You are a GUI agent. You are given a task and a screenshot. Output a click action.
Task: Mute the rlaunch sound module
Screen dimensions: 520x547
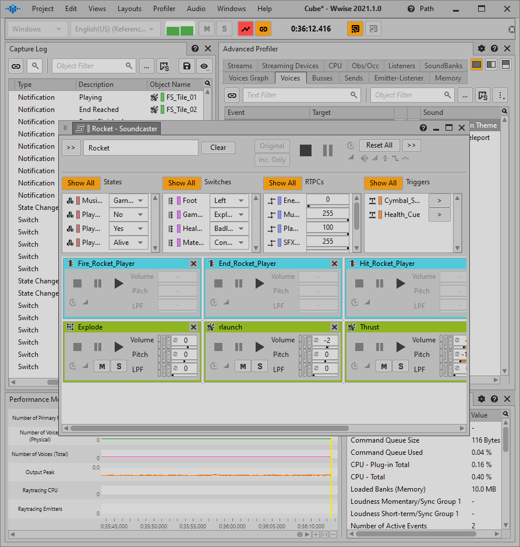coord(243,366)
